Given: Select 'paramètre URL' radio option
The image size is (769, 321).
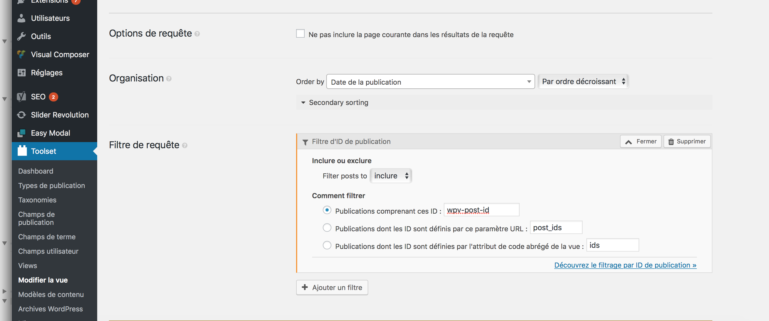Looking at the screenshot, I should 327,228.
